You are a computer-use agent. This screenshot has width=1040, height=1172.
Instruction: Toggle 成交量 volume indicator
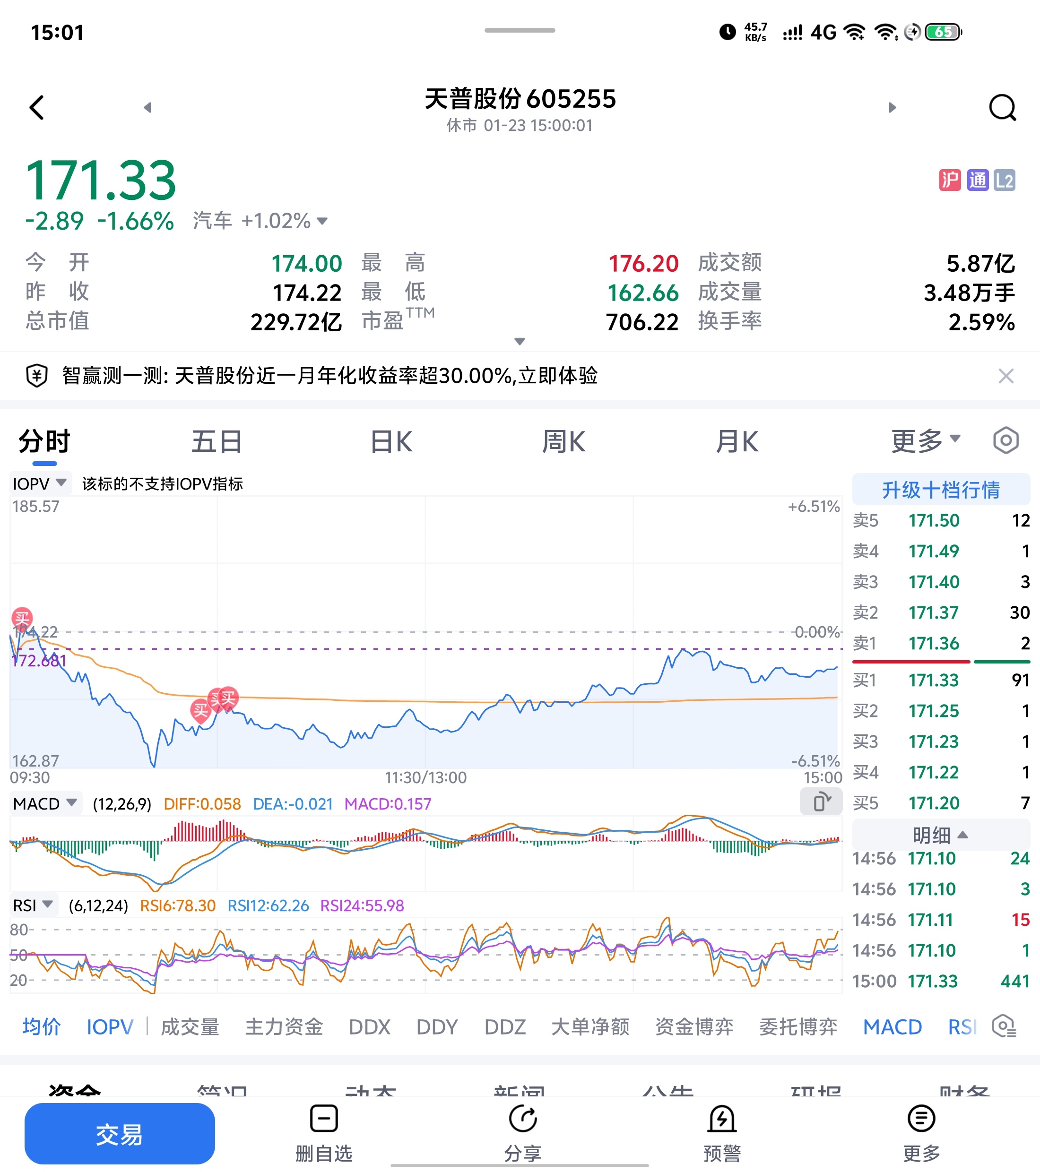pyautogui.click(x=190, y=1026)
